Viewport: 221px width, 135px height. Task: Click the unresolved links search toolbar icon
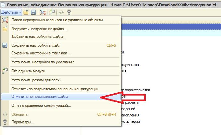(43, 12)
